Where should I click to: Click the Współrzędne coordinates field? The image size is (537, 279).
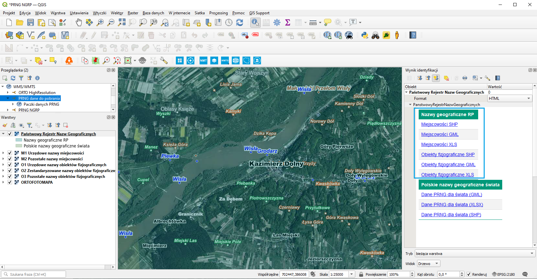pos(294,274)
